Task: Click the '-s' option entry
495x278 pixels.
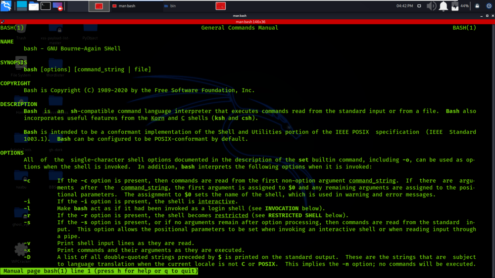Action: pyautogui.click(x=27, y=222)
